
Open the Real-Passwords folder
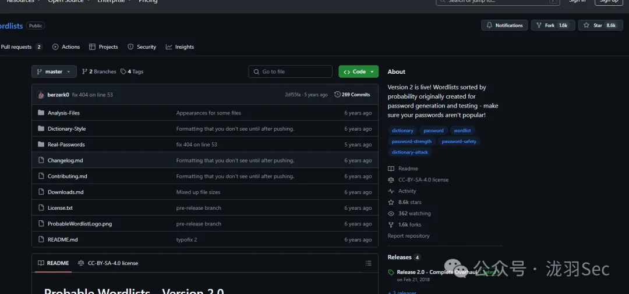[x=66, y=145]
